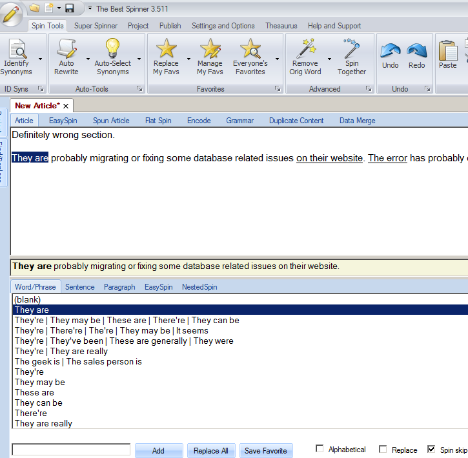The height and width of the screenshot is (458, 468).
Task: Select 'The geek is | The sales person is'
Action: coord(240,362)
